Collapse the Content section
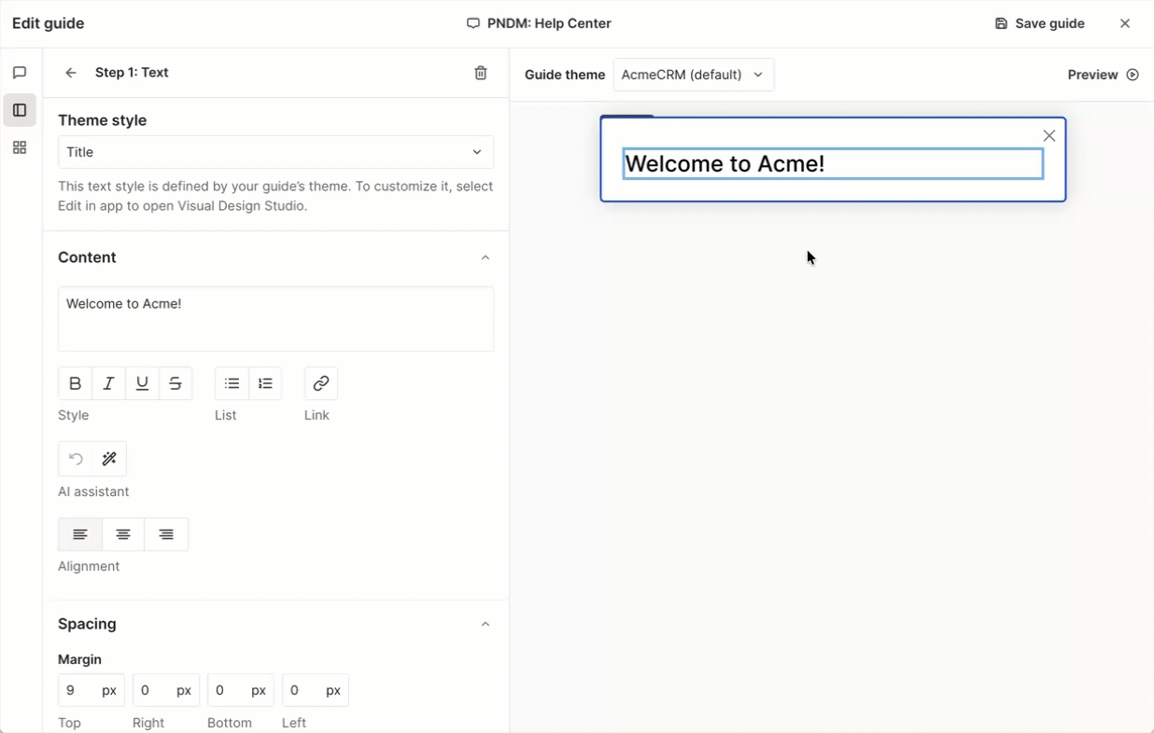 point(486,257)
